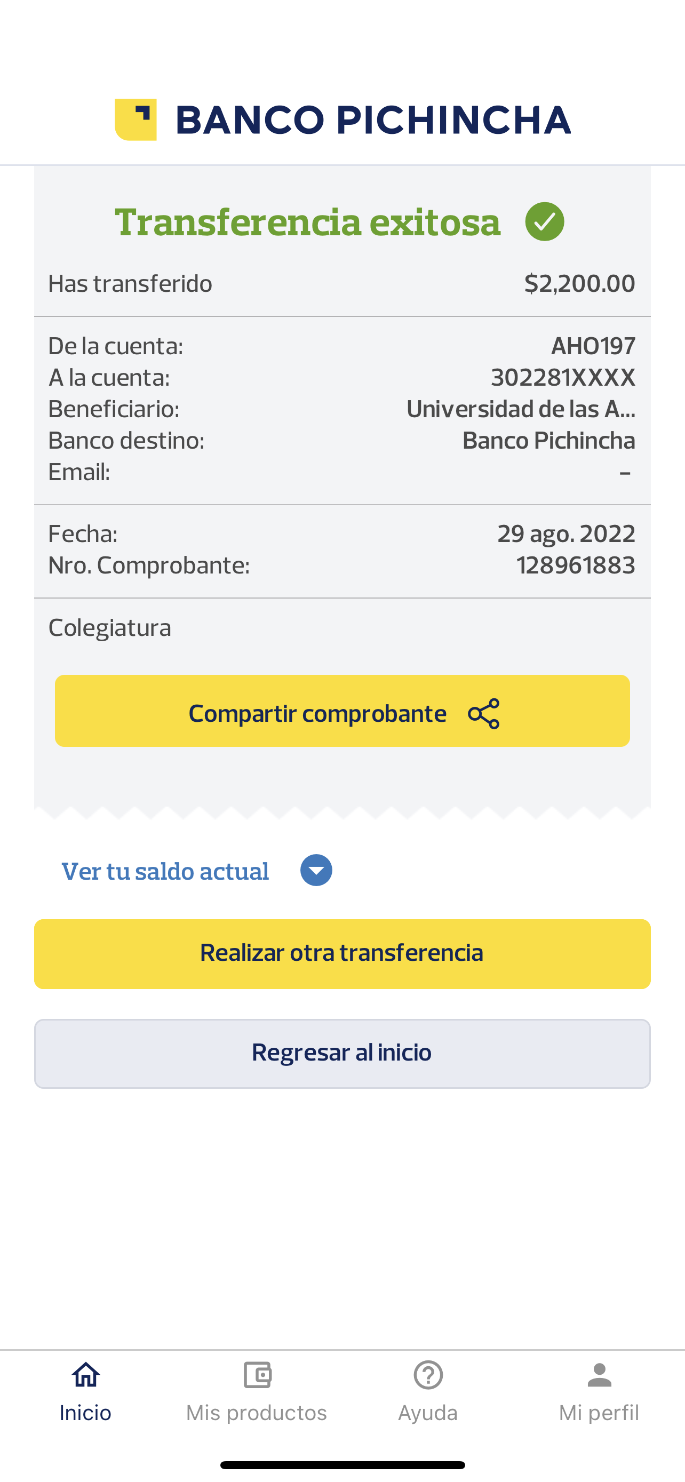The height and width of the screenshot is (1482, 685).
Task: Switch to the Inicio tab label
Action: [86, 1413]
